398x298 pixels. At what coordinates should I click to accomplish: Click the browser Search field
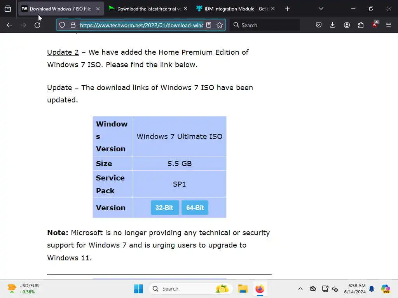click(x=265, y=25)
